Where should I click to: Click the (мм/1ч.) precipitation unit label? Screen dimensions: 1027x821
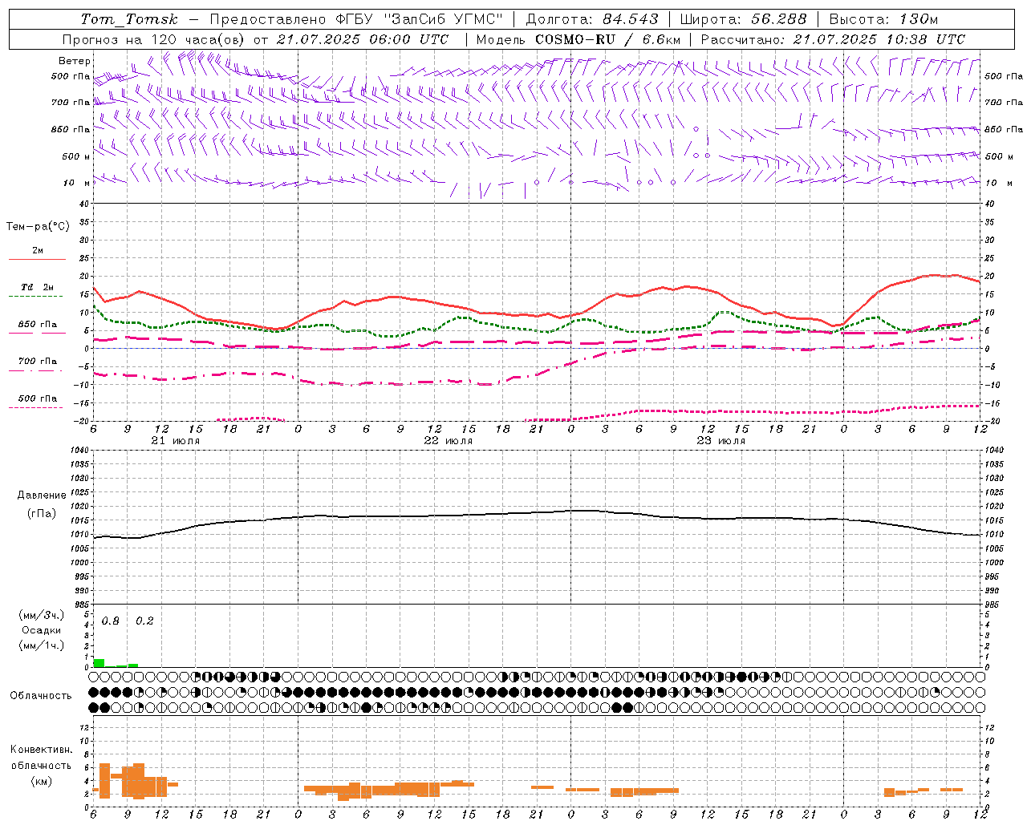[x=42, y=645]
